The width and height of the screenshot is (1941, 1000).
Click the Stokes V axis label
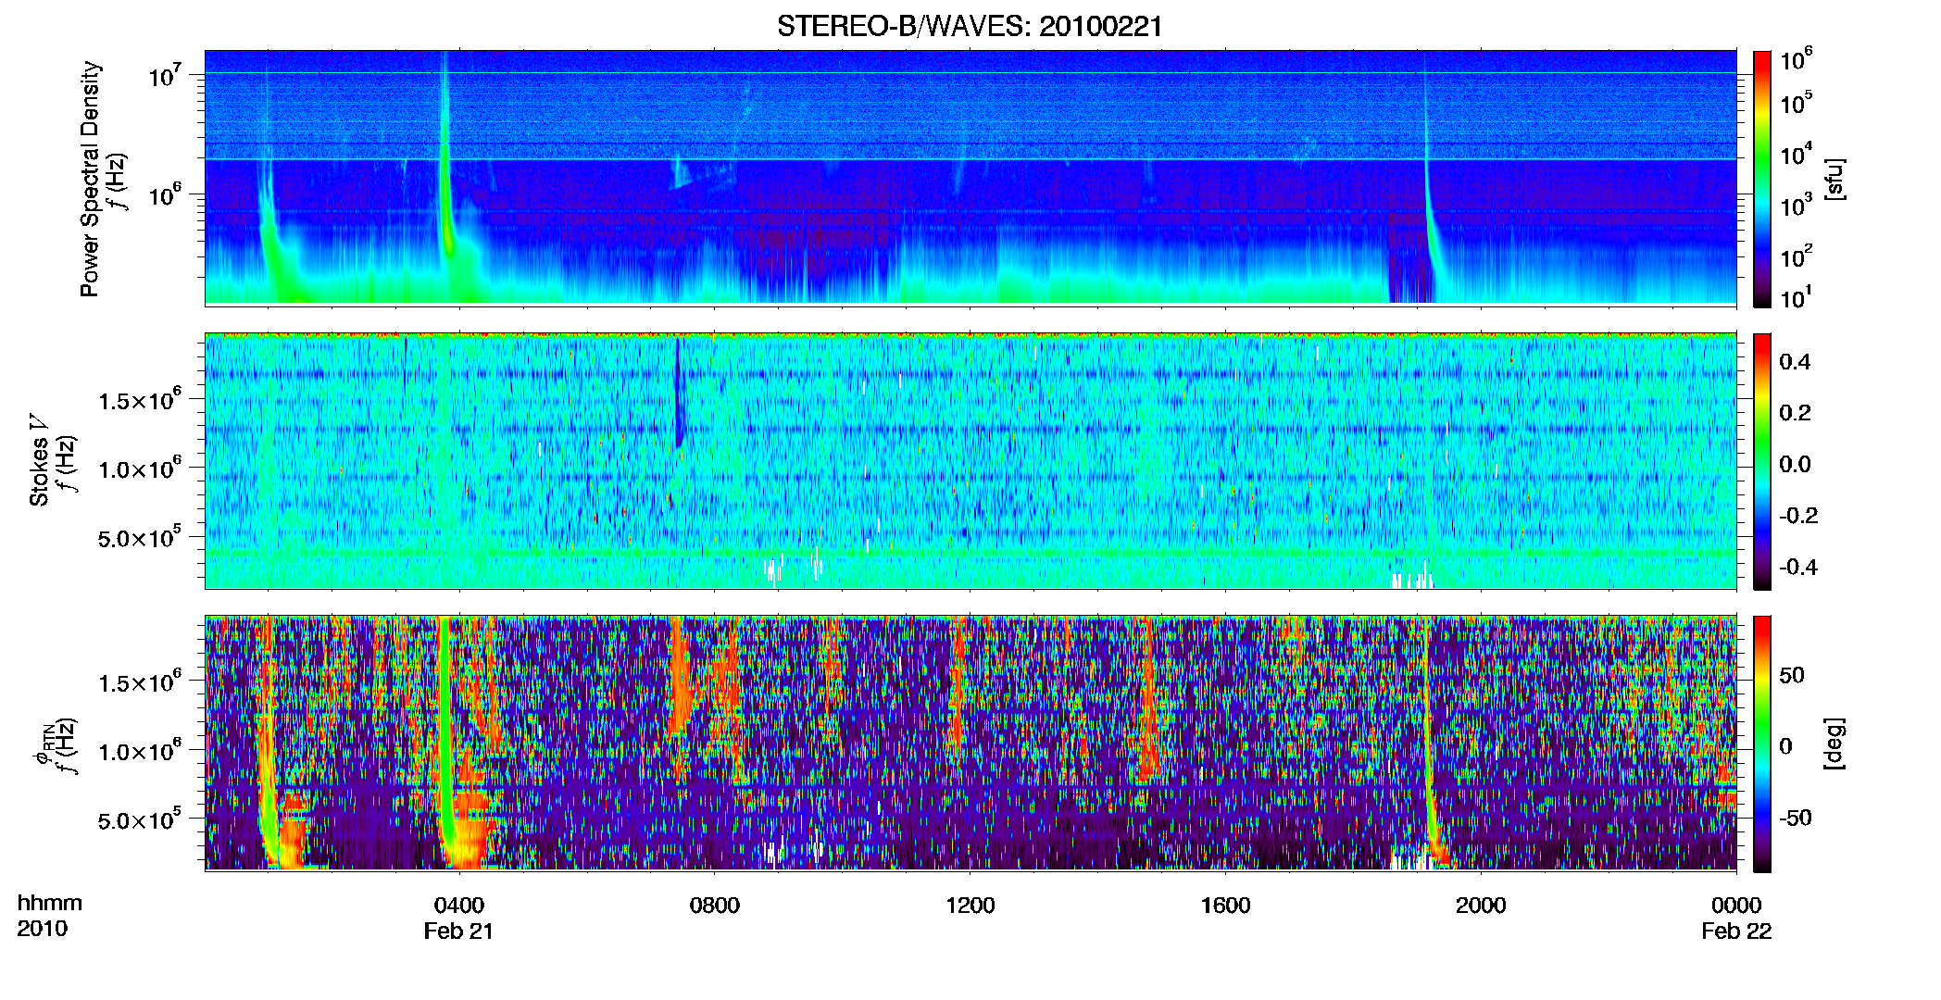click(39, 459)
